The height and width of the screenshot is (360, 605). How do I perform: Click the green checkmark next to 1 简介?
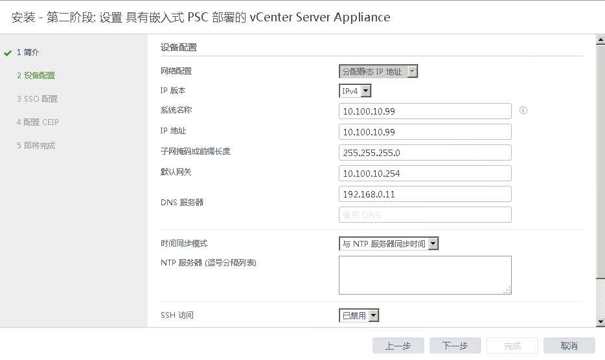pyautogui.click(x=7, y=53)
